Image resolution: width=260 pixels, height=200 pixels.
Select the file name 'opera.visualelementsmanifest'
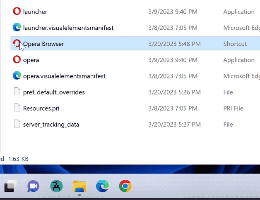64,76
